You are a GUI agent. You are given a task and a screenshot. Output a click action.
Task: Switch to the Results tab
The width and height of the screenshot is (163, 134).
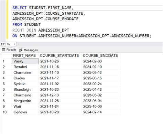(9, 50)
